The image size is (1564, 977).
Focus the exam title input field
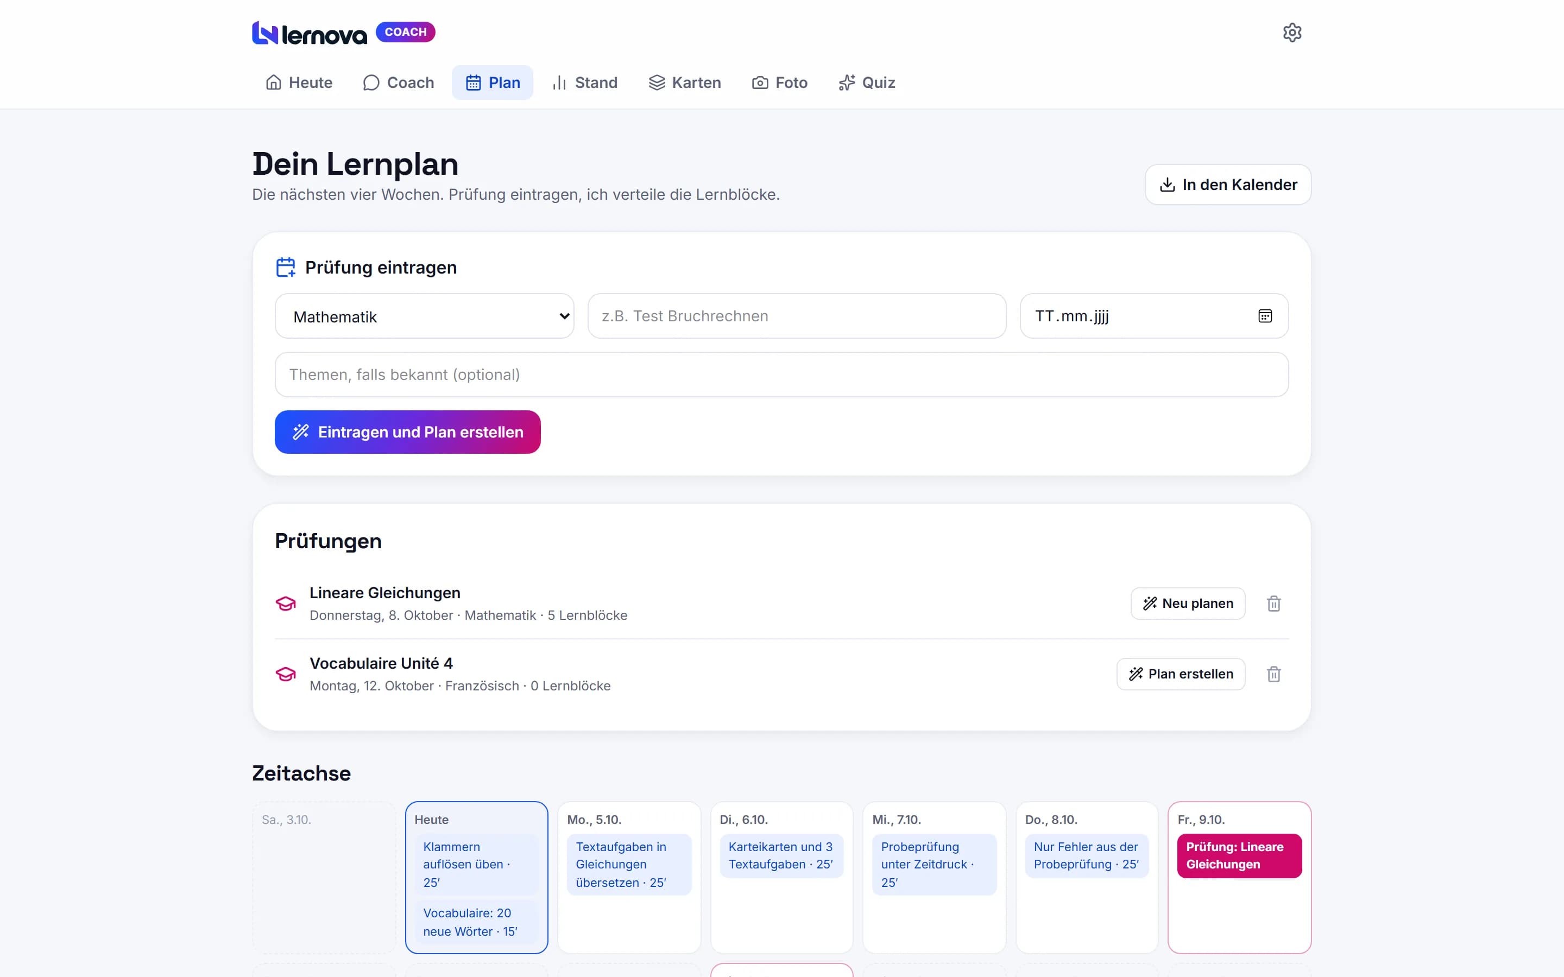pos(797,316)
